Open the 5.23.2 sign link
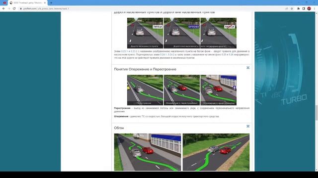The width and height of the screenshot is (318, 178). (134, 51)
